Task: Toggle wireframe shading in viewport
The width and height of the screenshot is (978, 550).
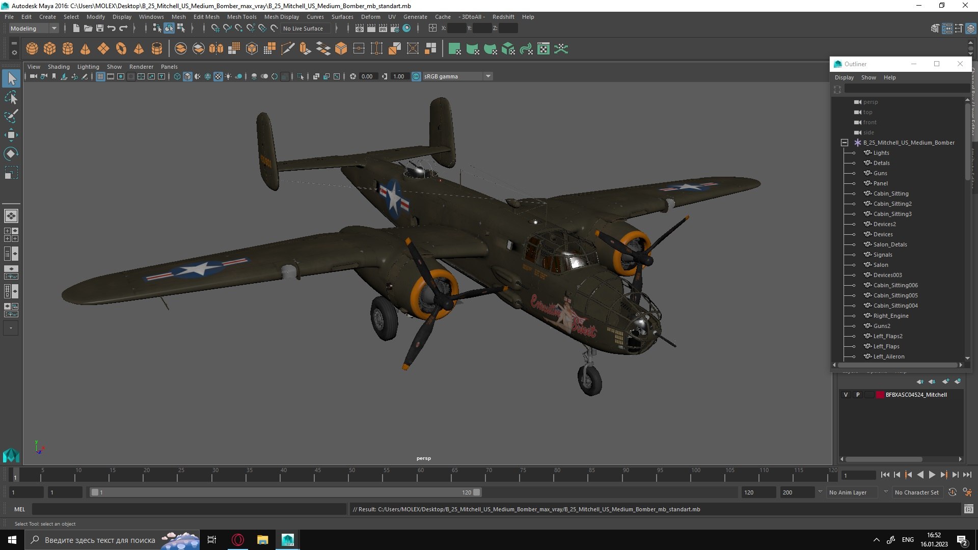Action: [x=177, y=76]
